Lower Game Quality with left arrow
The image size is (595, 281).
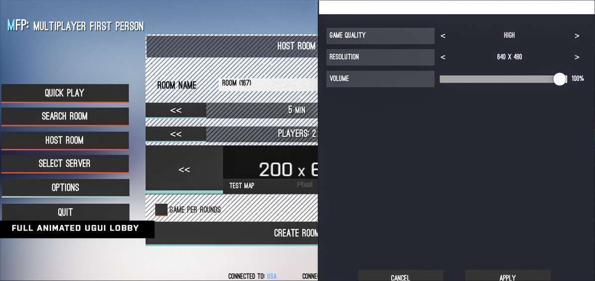point(443,36)
